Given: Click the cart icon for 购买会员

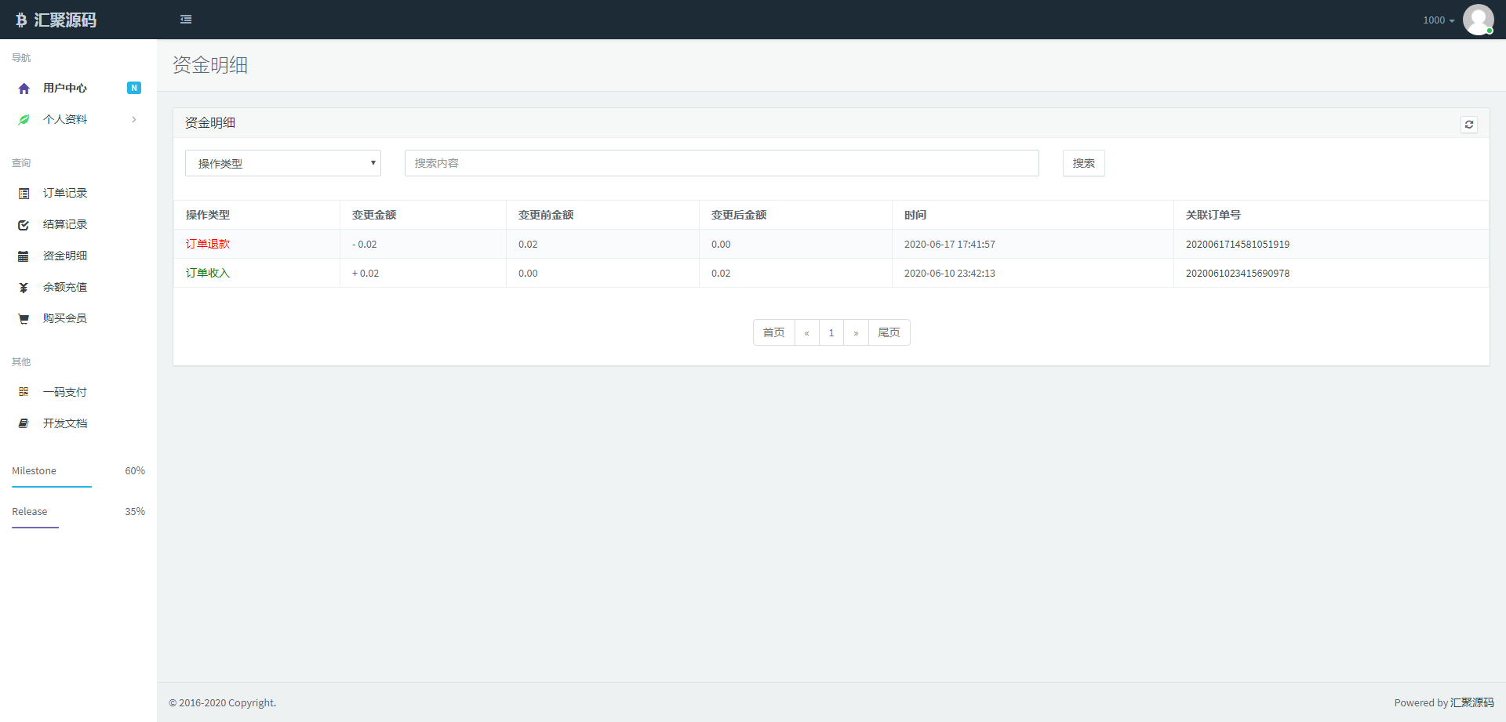Looking at the screenshot, I should [24, 319].
